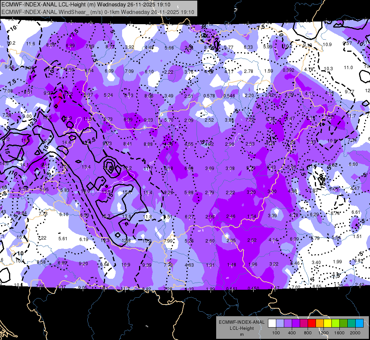370x340 pixels.
Task: Click the grid value 6.33
Action: [x=248, y=47]
